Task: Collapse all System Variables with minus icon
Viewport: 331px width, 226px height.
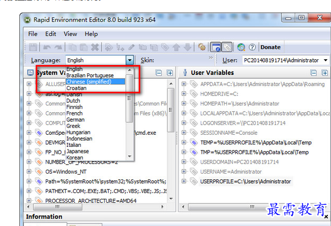Action: click(159, 73)
